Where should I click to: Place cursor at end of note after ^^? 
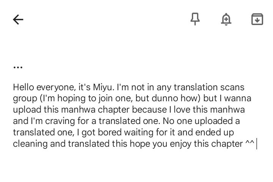tap(256, 144)
